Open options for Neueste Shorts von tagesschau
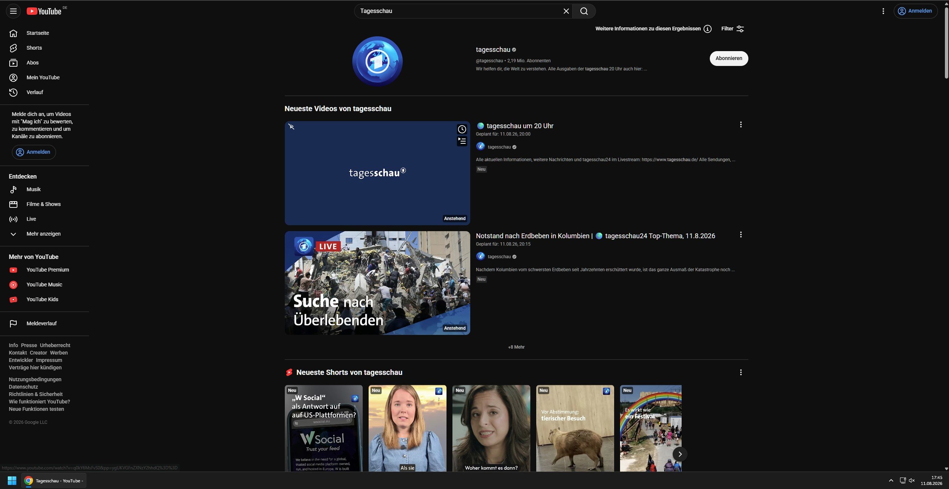949x489 pixels. pyautogui.click(x=741, y=373)
